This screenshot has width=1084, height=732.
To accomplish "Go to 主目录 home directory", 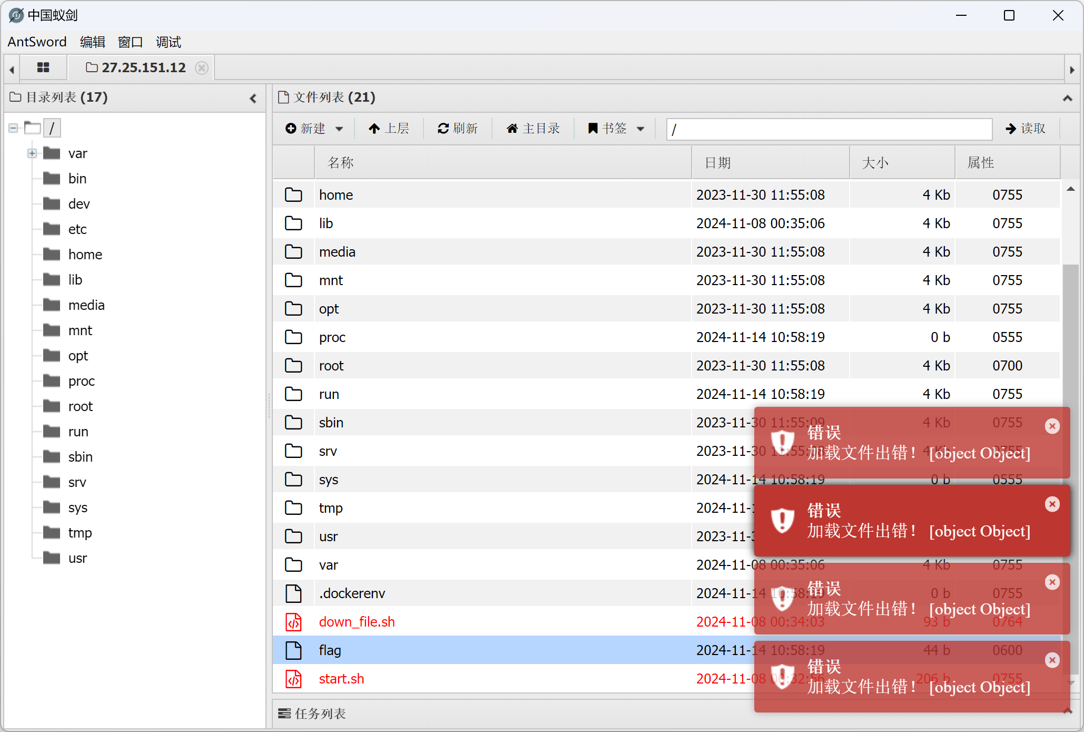I will pyautogui.click(x=533, y=129).
